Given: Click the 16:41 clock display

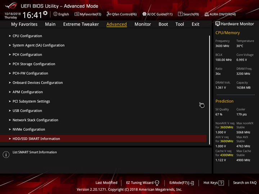Looking at the screenshot, I should 32,15.
